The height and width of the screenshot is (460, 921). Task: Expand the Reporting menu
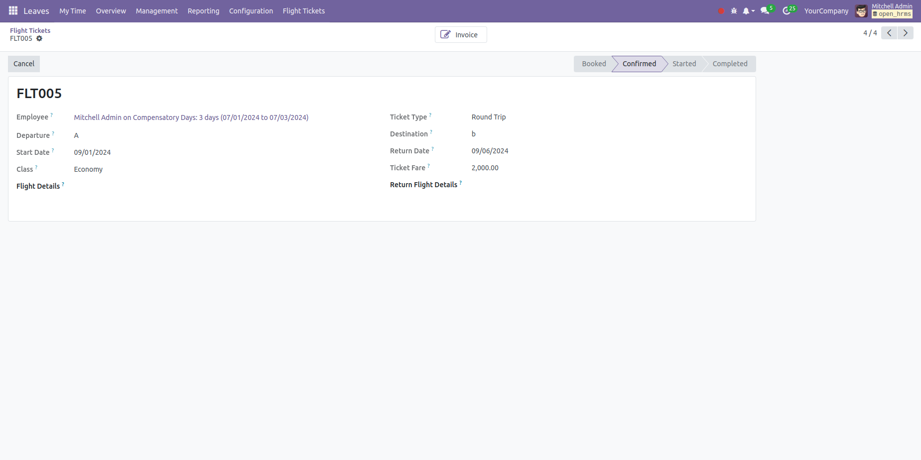click(203, 11)
